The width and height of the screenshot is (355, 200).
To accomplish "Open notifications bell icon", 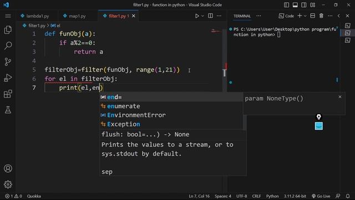I will (x=348, y=196).
